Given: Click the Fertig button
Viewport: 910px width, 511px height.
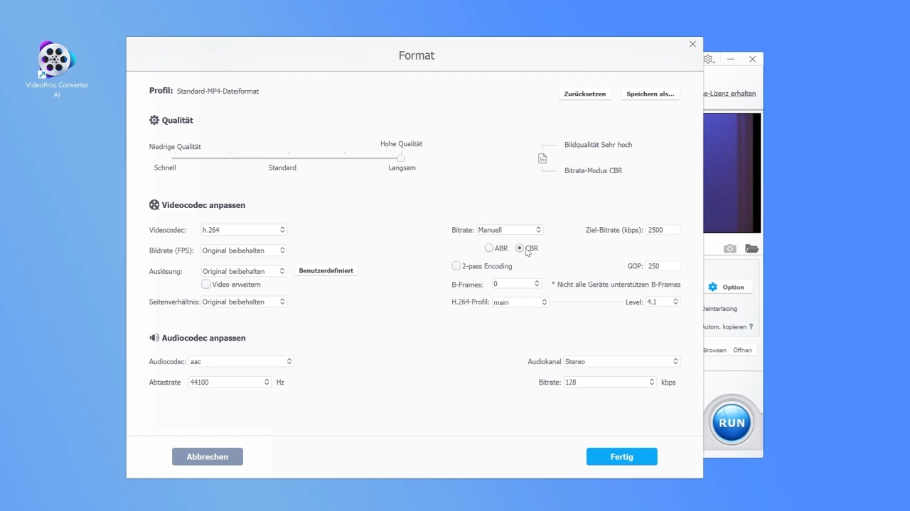Looking at the screenshot, I should tap(622, 456).
